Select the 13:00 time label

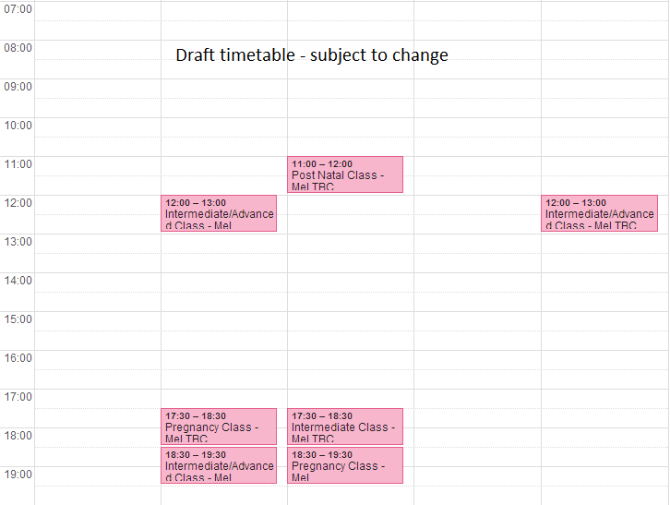(x=18, y=242)
